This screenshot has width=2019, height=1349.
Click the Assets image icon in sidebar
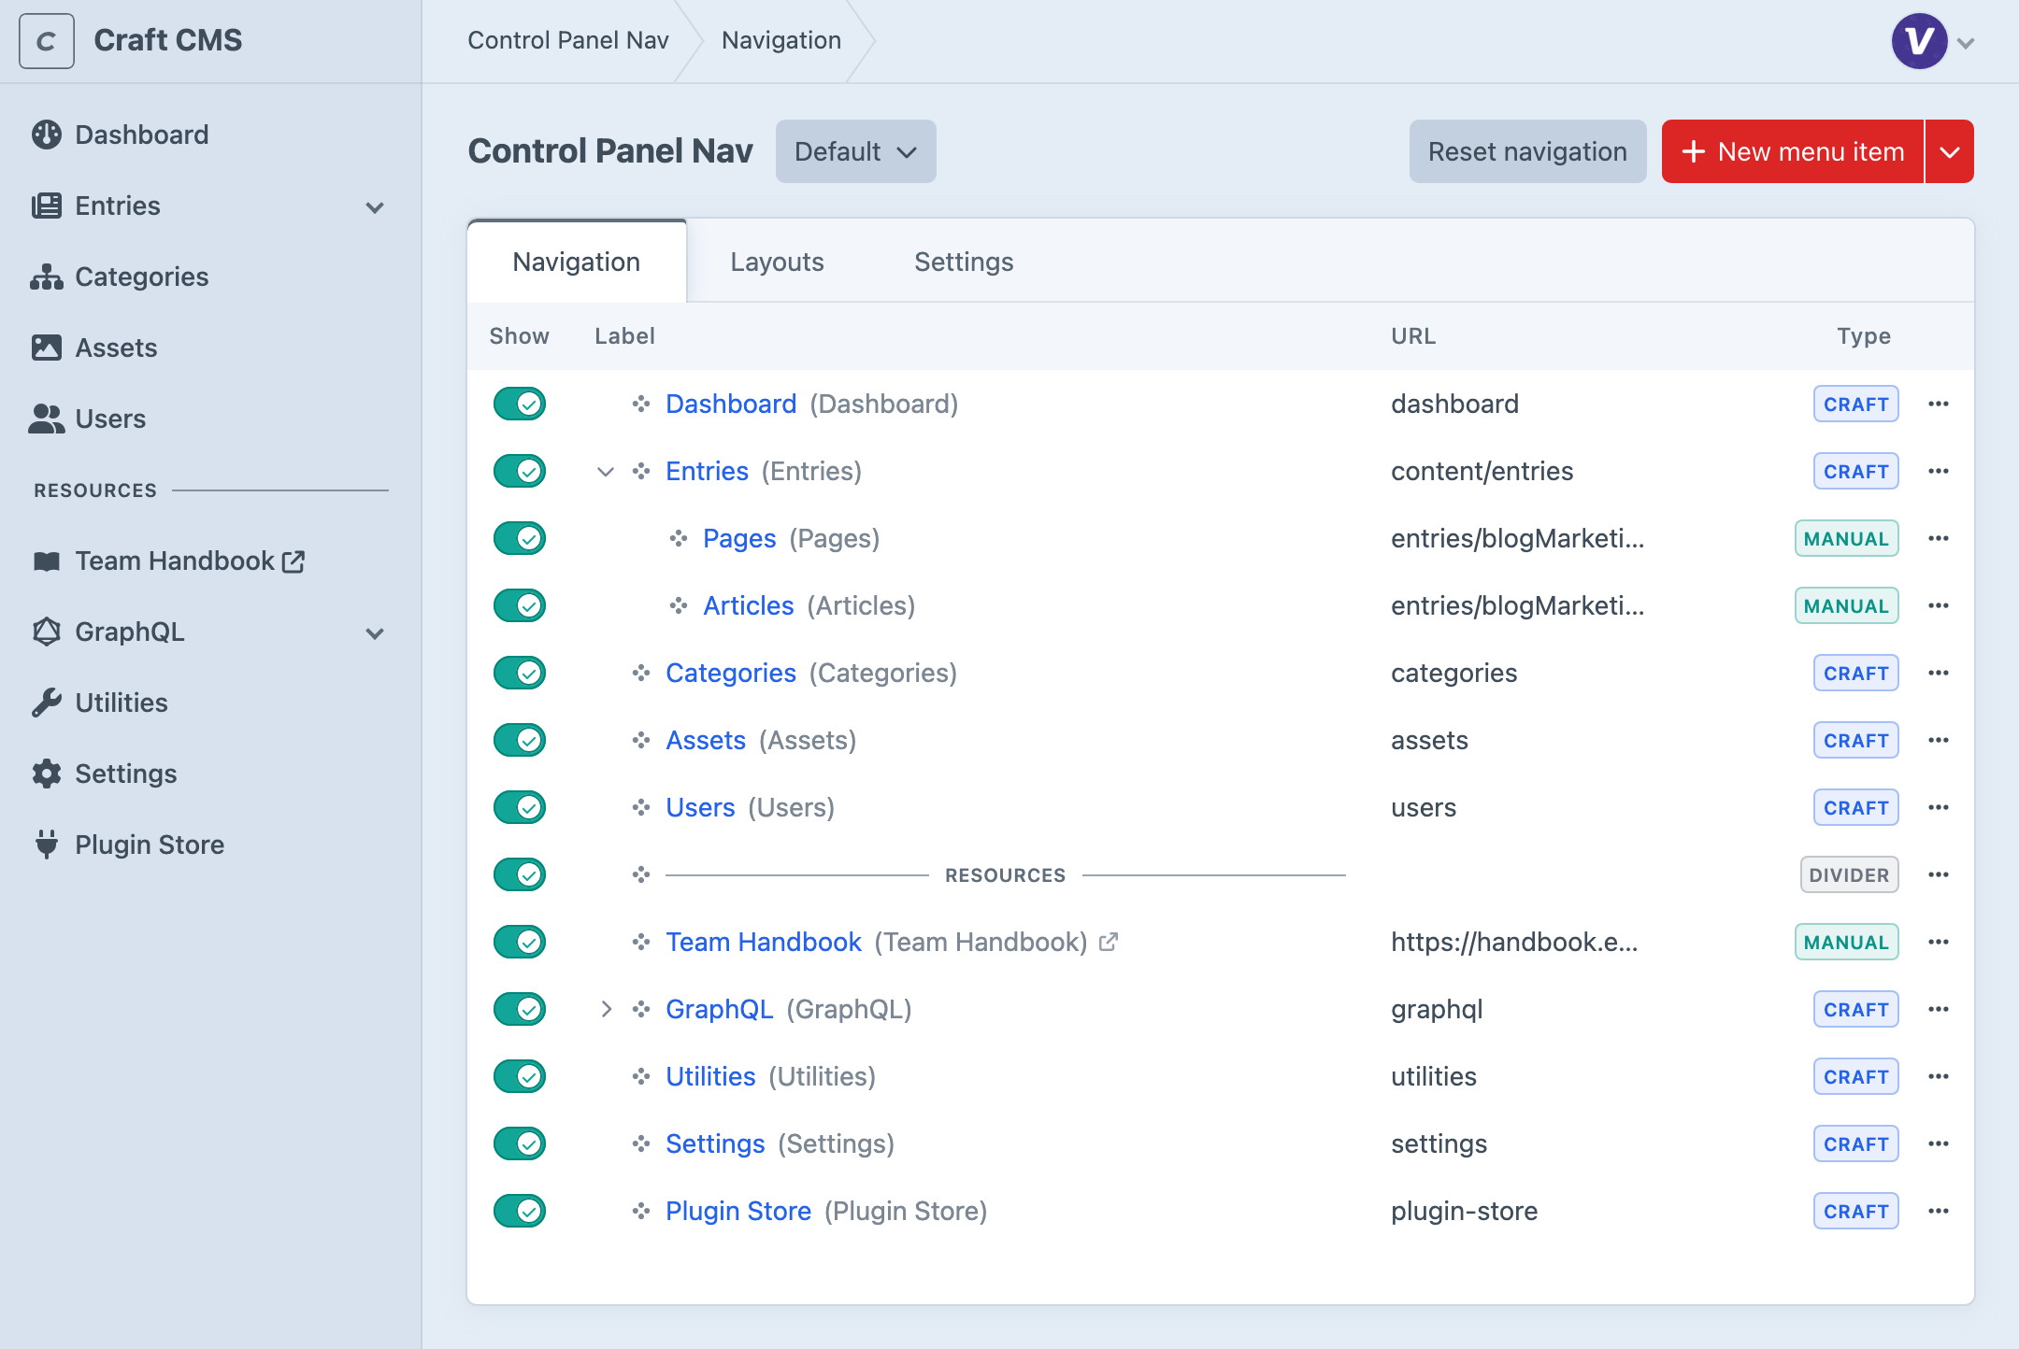tap(47, 348)
